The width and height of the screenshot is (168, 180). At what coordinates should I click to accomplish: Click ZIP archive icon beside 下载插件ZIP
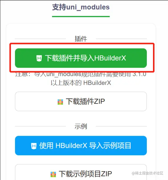[x=60, y=102]
